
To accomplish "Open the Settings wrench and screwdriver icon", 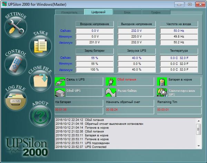I will pyautogui.click(x=16, y=27).
